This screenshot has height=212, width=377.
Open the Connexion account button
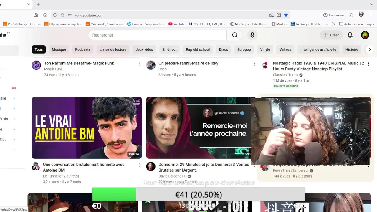coord(333,15)
